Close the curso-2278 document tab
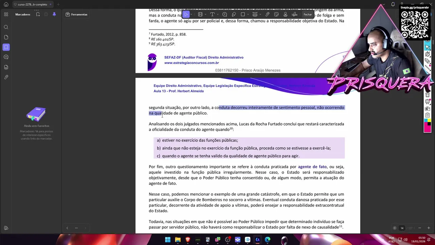Image resolution: width=435 pixels, height=245 pixels. pos(51,4)
